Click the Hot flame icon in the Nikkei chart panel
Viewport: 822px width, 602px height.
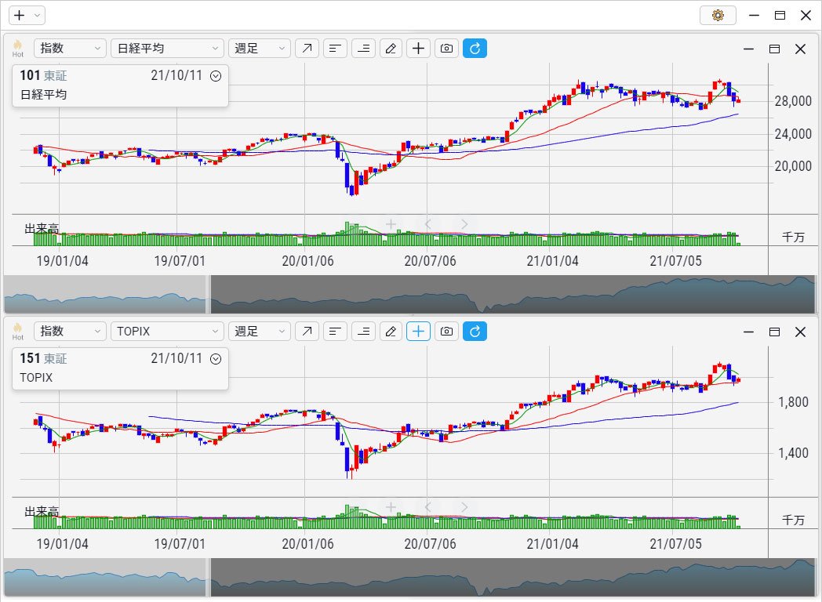[18, 48]
